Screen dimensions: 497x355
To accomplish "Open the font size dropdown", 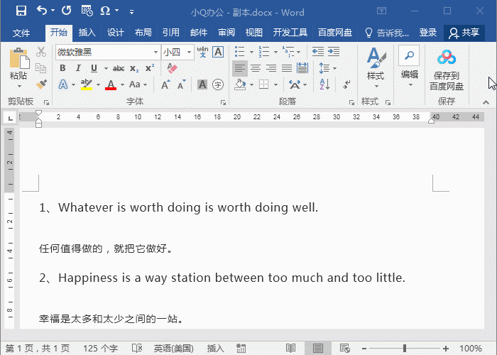I will click(187, 52).
